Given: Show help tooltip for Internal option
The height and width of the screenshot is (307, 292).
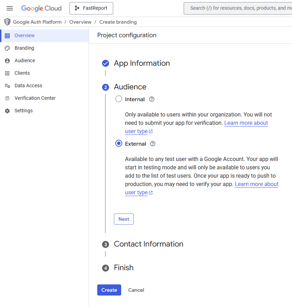Looking at the screenshot, I should pos(152,99).
